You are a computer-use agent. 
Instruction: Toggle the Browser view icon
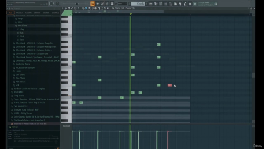click(x=170, y=4)
